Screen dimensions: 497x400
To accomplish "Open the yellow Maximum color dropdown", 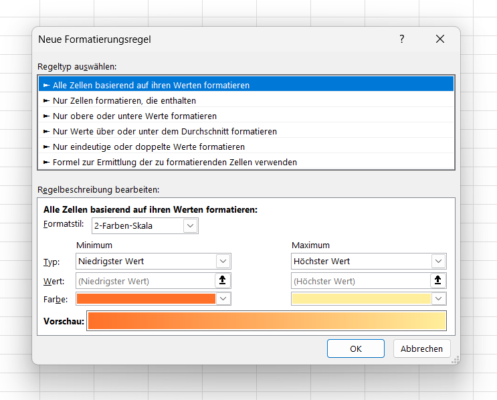I will pyautogui.click(x=438, y=299).
